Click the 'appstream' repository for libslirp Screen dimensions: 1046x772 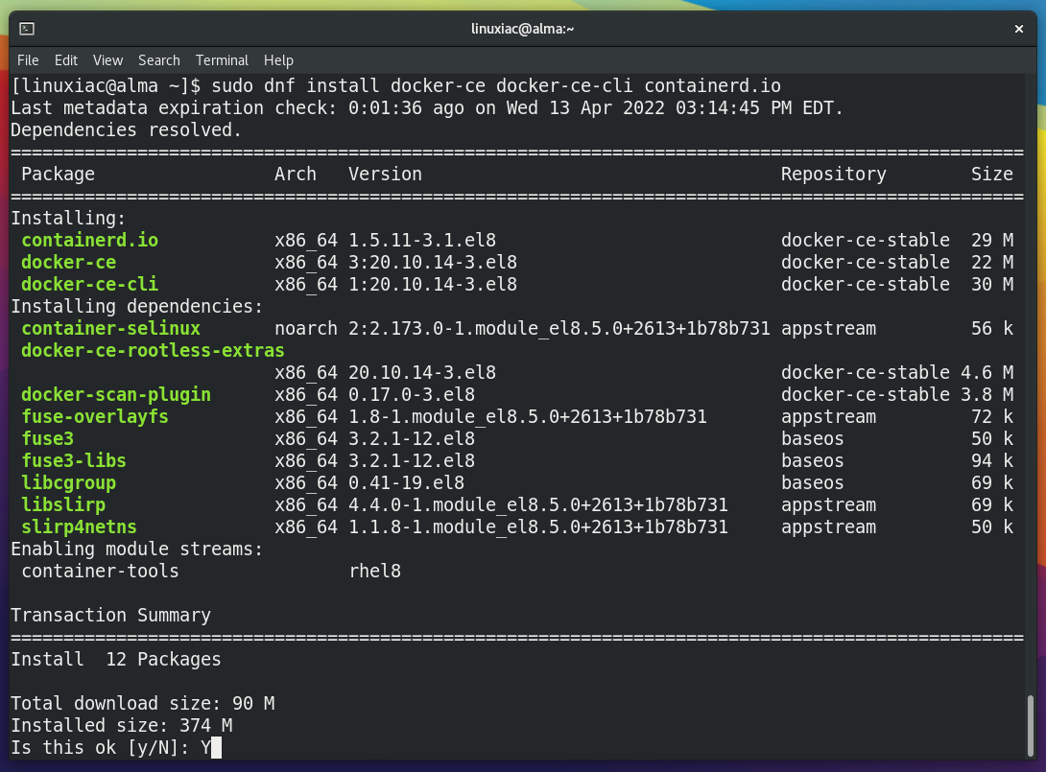(828, 504)
